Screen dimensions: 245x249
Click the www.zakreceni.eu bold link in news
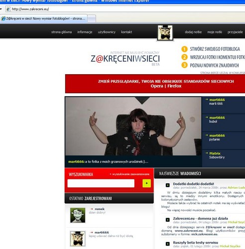[189, 231]
